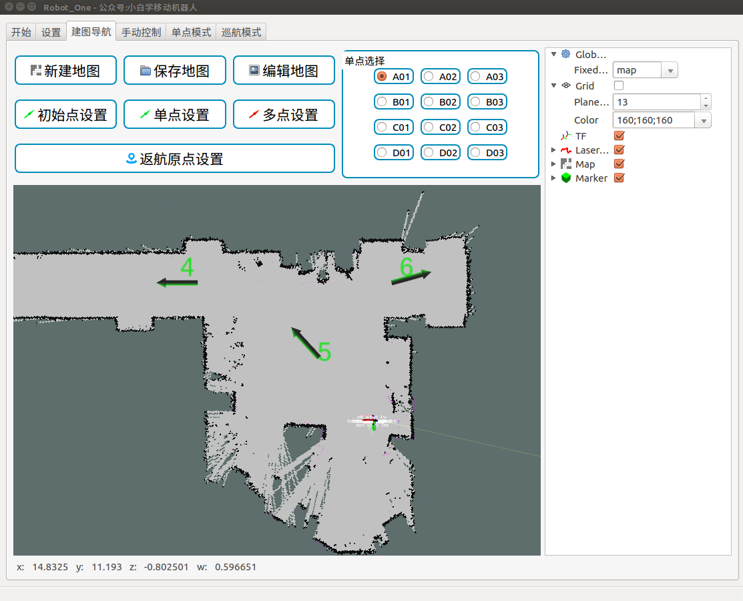743x601 pixels.
Task: Open the 手动控制 tab
Action: (142, 32)
